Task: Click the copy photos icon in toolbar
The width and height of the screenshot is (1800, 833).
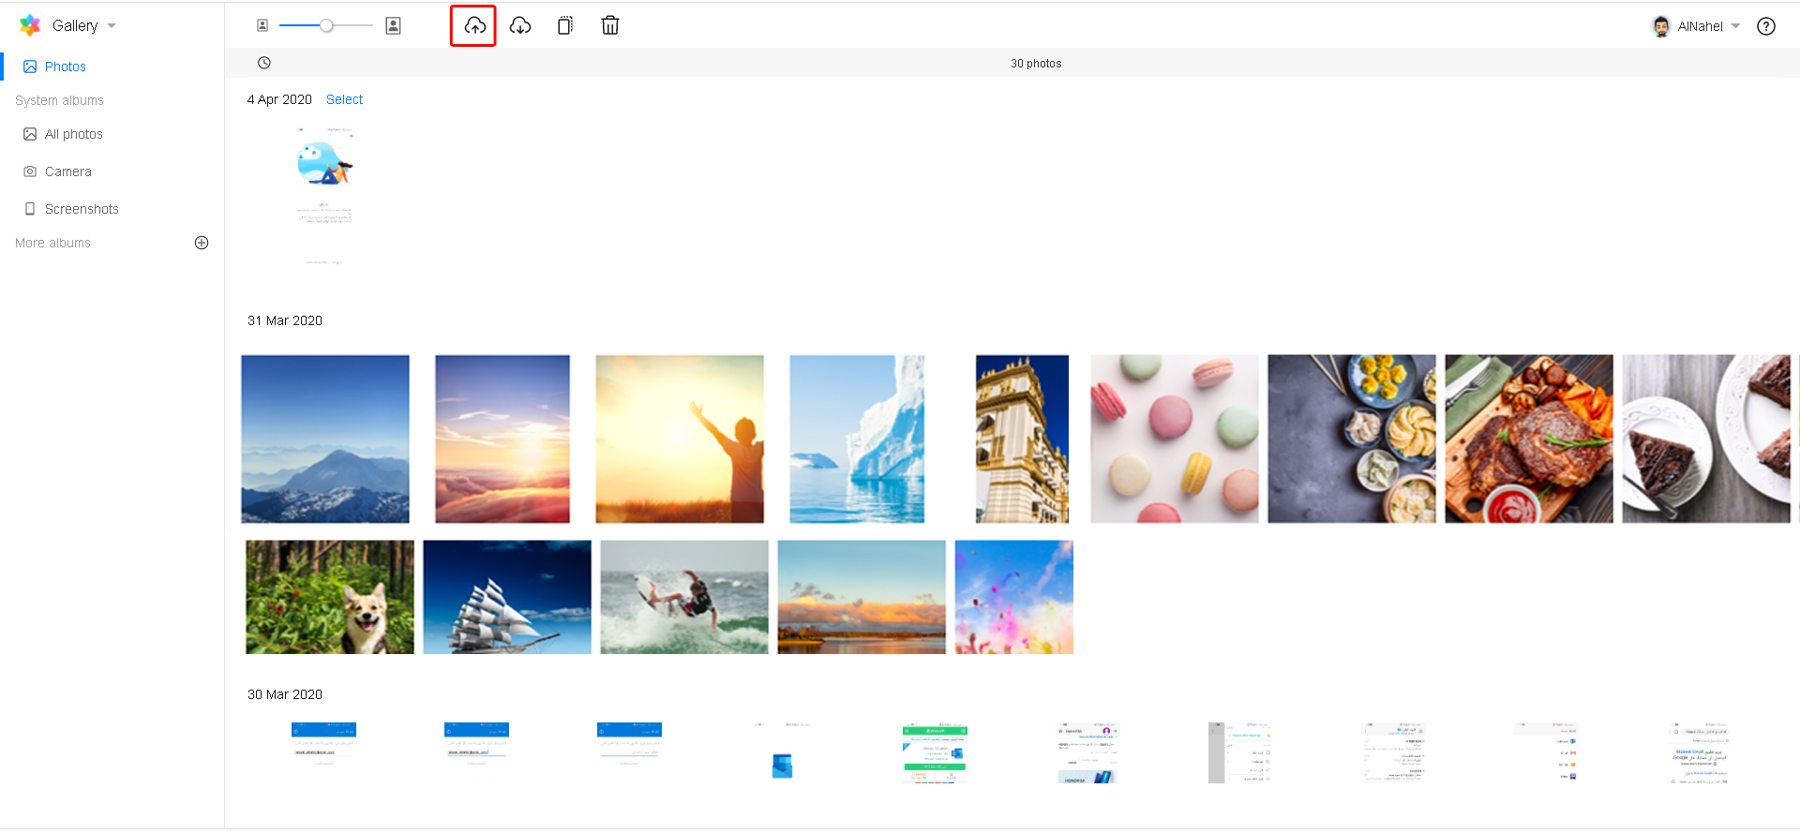Action: click(565, 26)
